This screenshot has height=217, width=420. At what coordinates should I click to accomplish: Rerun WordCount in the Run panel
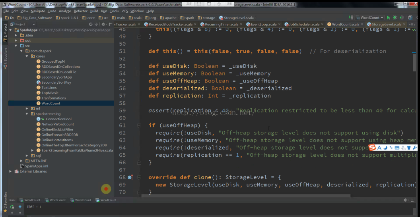(x=12, y=207)
